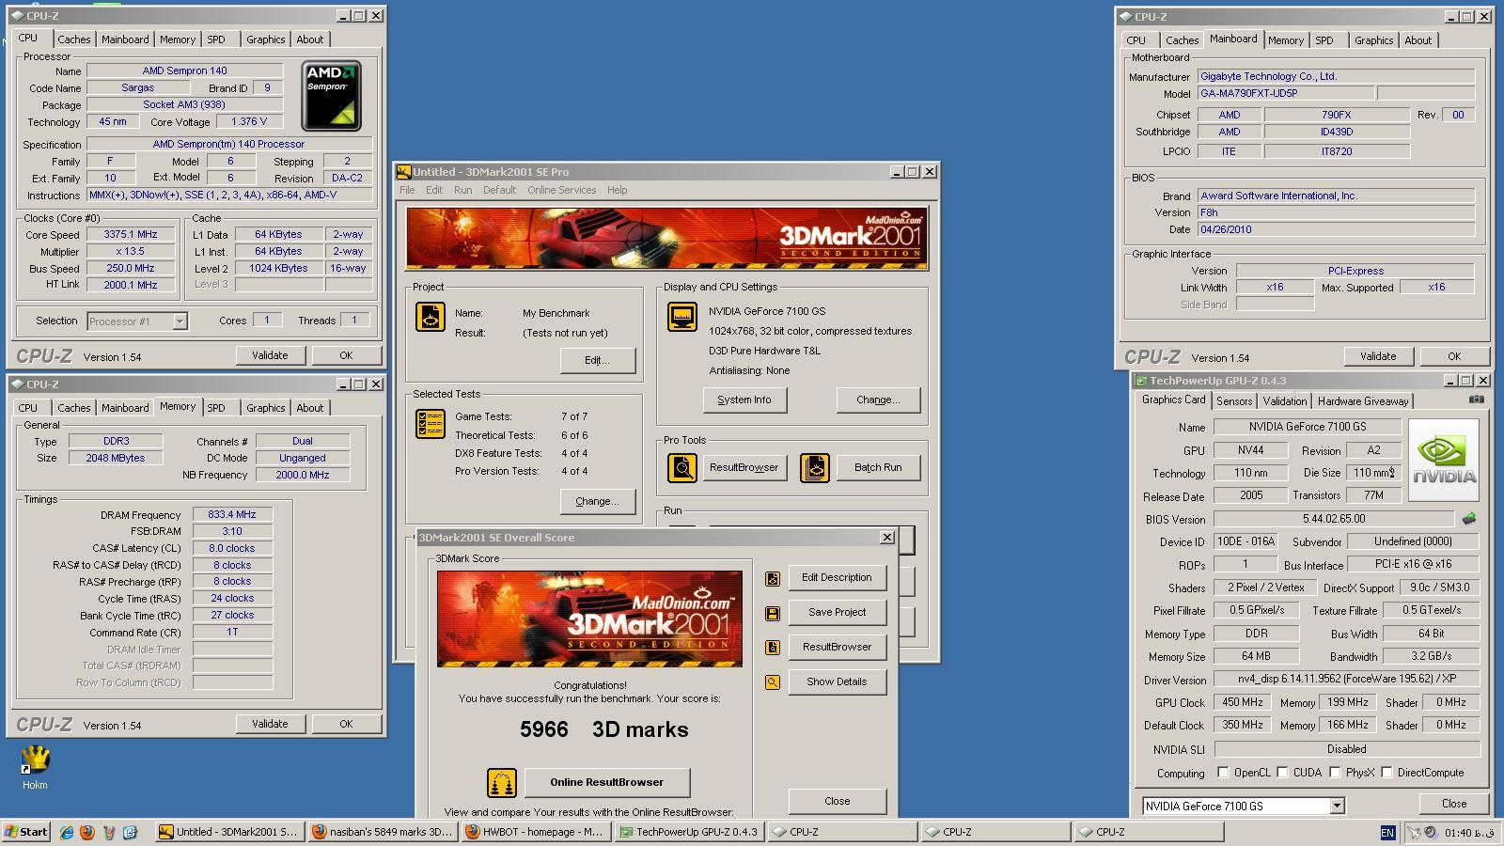Switch to nasiban's 5849 marks taskbar item

[384, 832]
